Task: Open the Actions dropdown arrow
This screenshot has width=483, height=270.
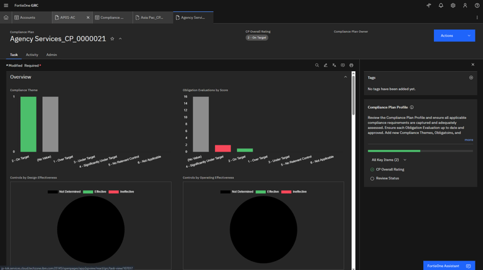Action: [469, 36]
